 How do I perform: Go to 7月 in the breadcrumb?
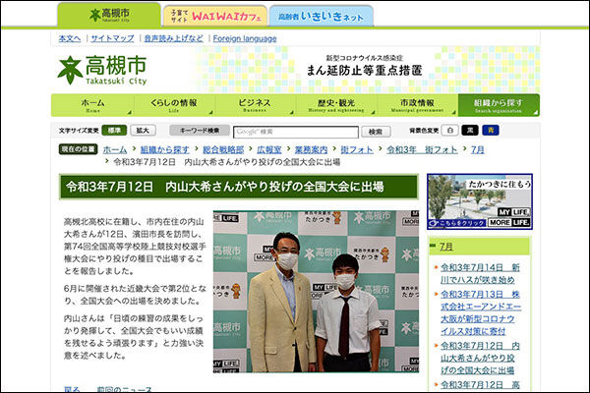pos(478,149)
